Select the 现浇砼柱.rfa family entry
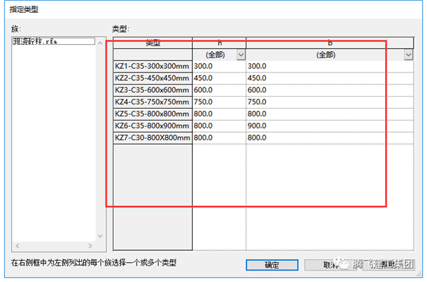The width and height of the screenshot is (427, 282). [54, 41]
